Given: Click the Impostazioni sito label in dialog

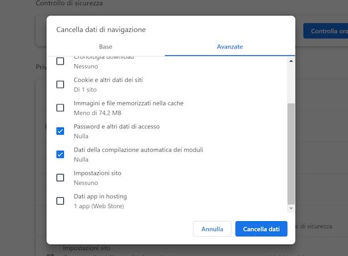Looking at the screenshot, I should 98,173.
